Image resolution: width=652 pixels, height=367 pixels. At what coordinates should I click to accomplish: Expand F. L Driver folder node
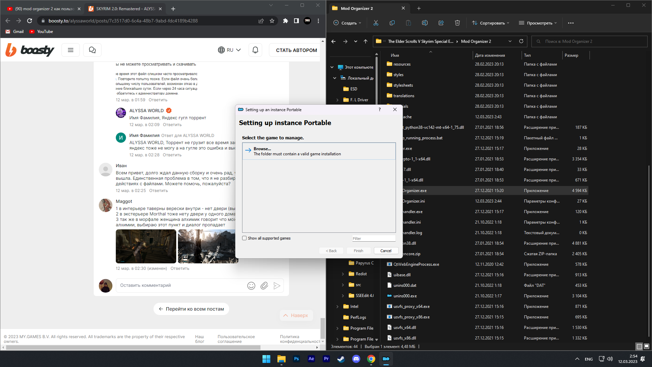coord(337,100)
